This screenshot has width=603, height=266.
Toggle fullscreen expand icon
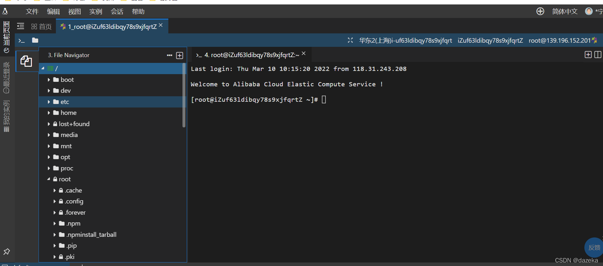(350, 40)
